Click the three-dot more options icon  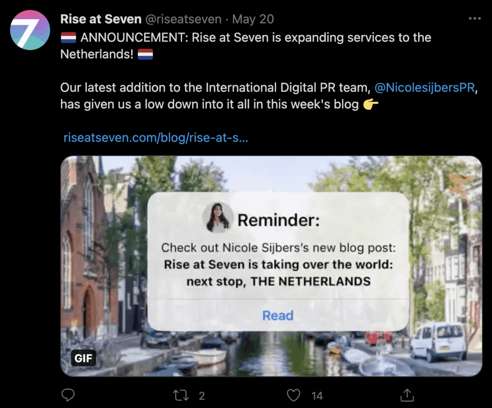[475, 19]
